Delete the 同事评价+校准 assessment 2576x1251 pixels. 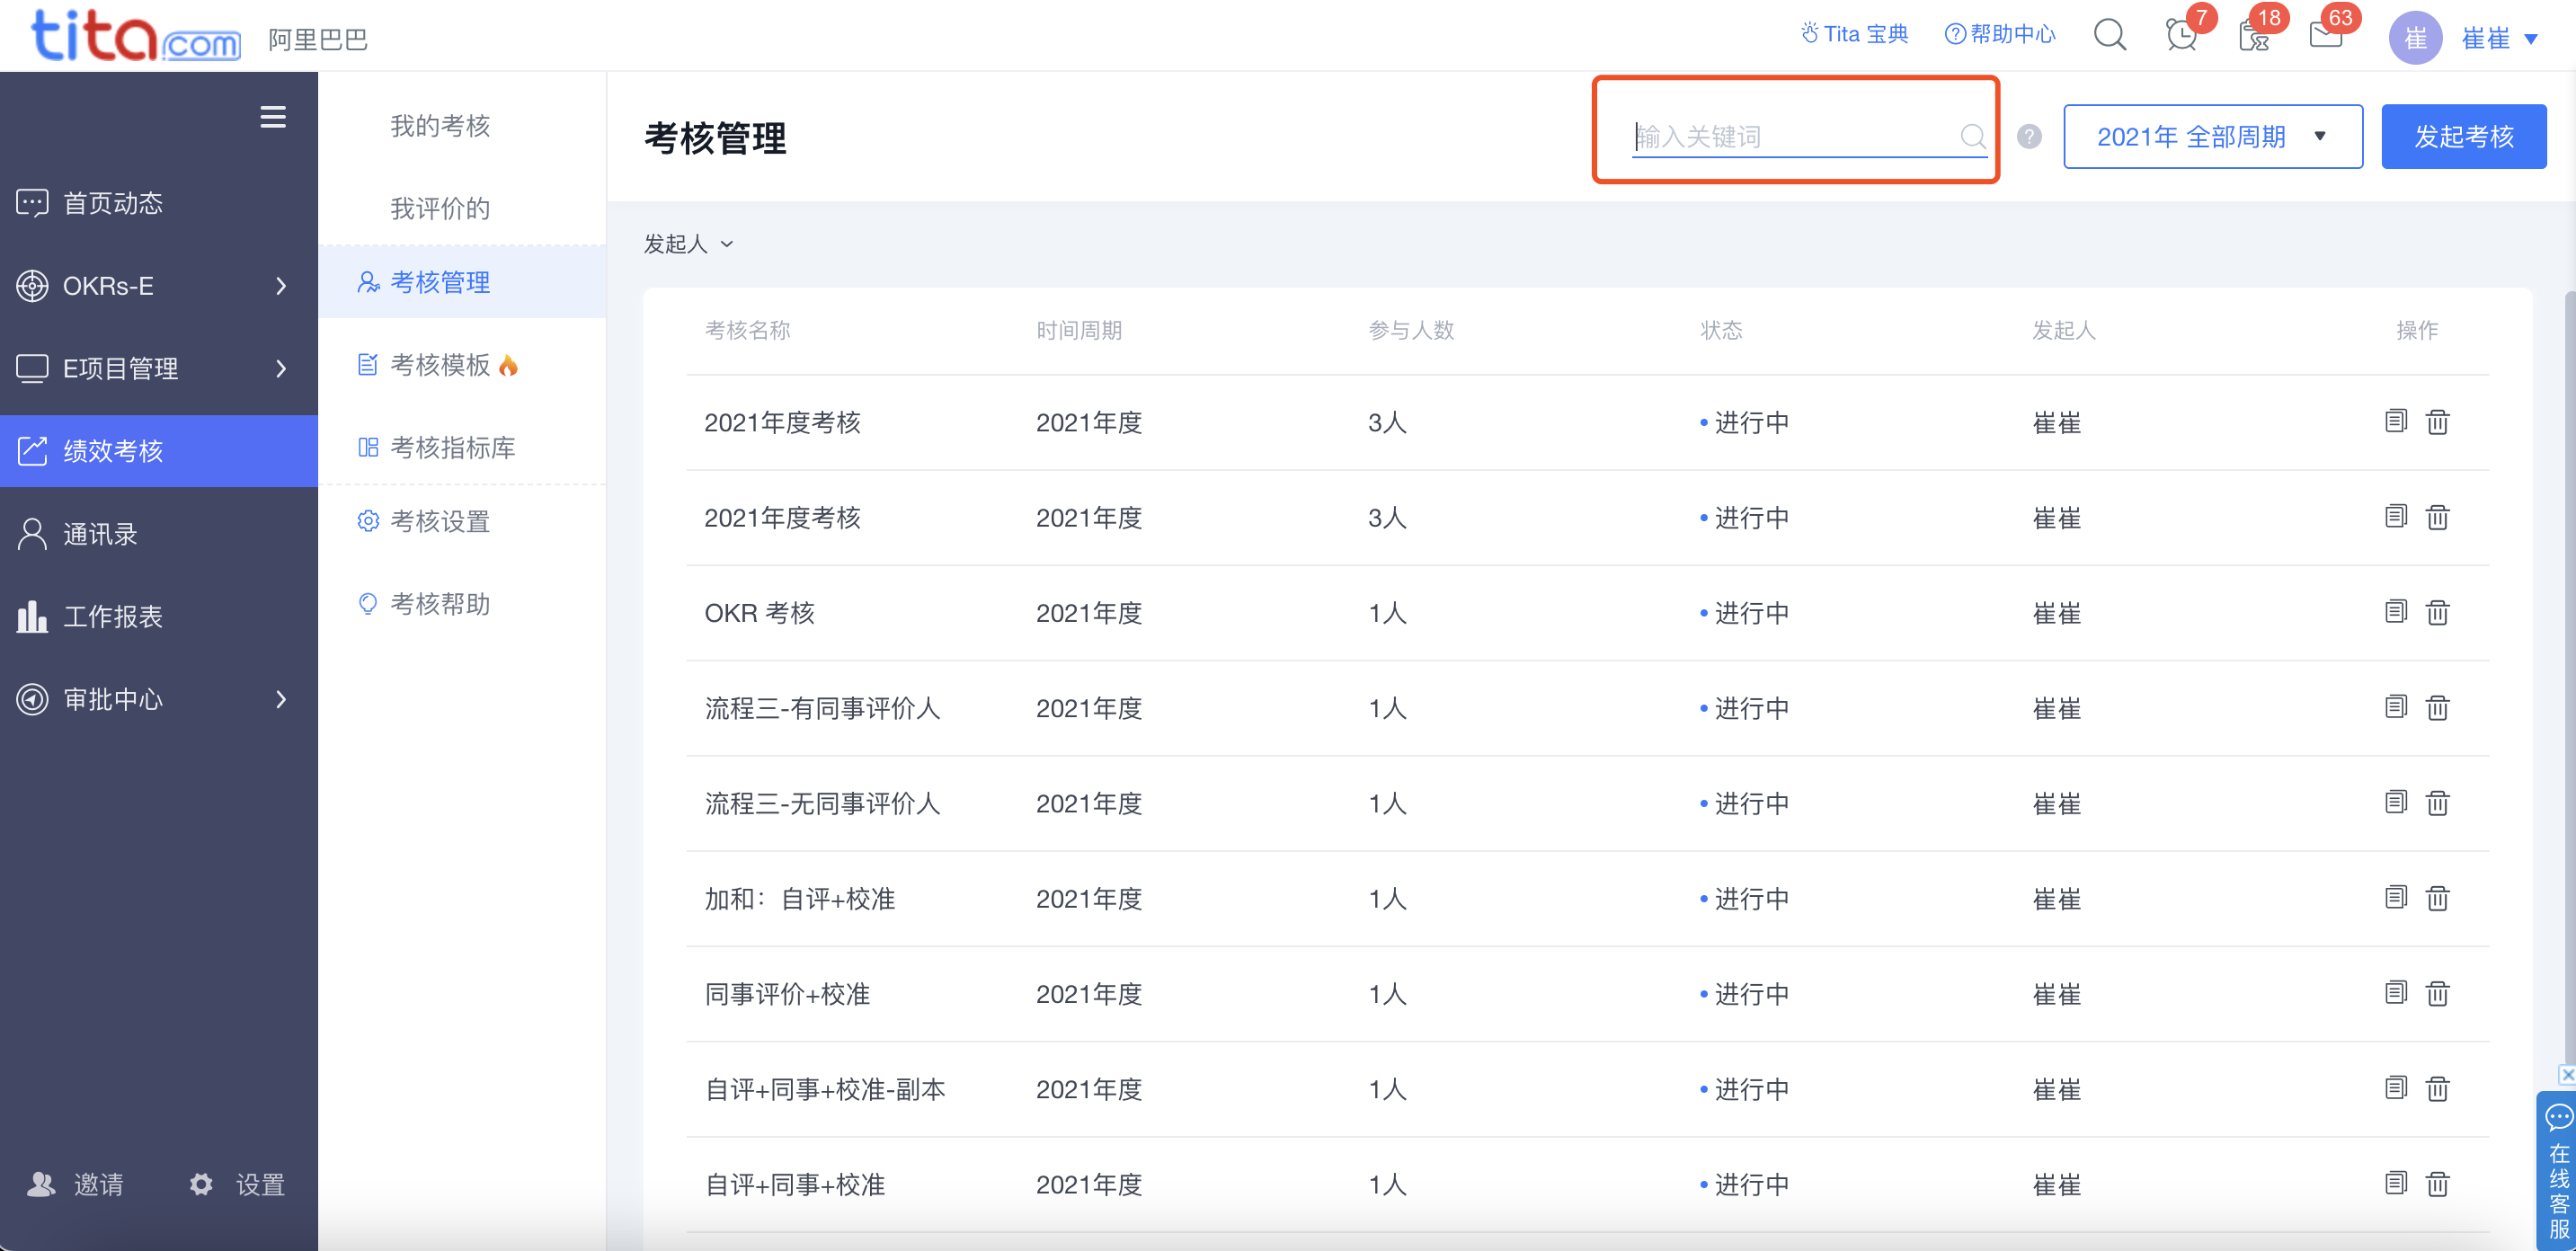[x=2437, y=993]
